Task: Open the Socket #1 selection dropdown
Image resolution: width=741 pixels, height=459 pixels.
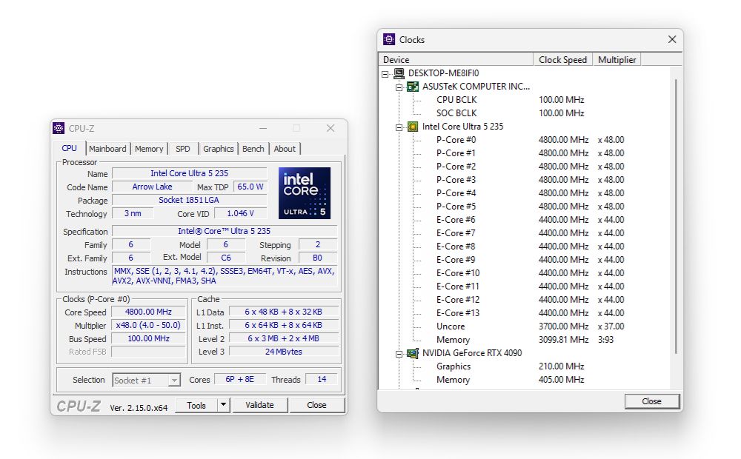Action: tap(174, 380)
